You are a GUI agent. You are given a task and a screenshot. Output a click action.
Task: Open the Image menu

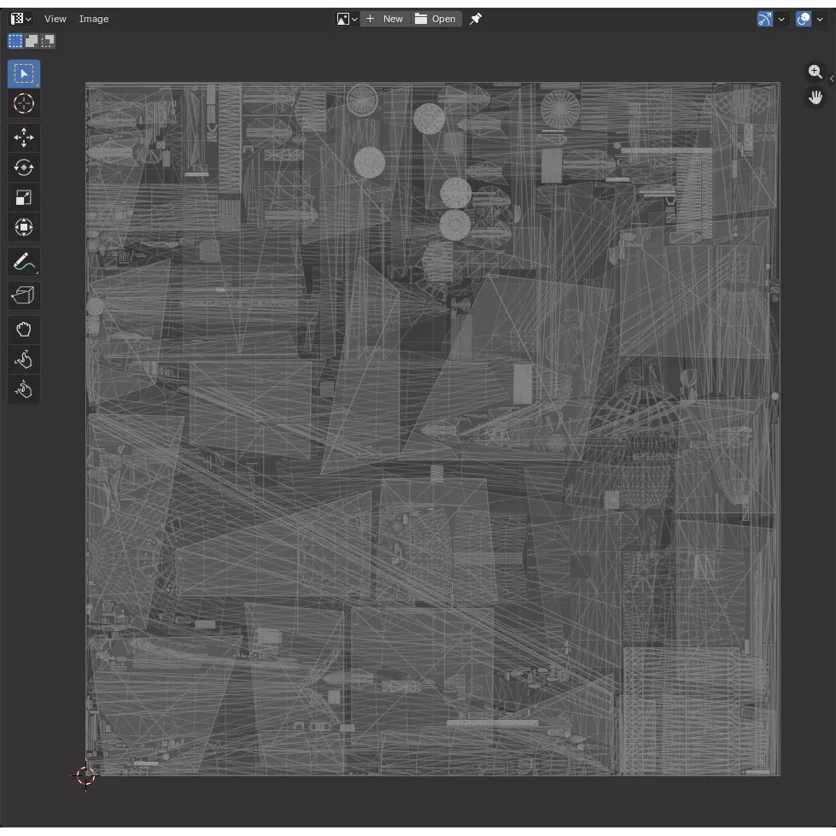[x=94, y=19]
